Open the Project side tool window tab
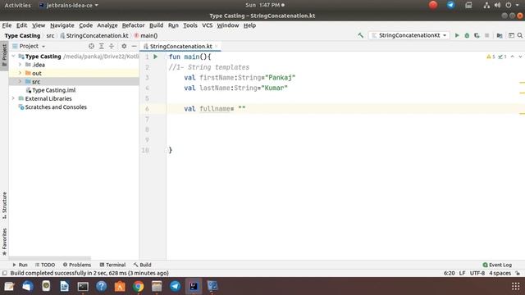 4,55
